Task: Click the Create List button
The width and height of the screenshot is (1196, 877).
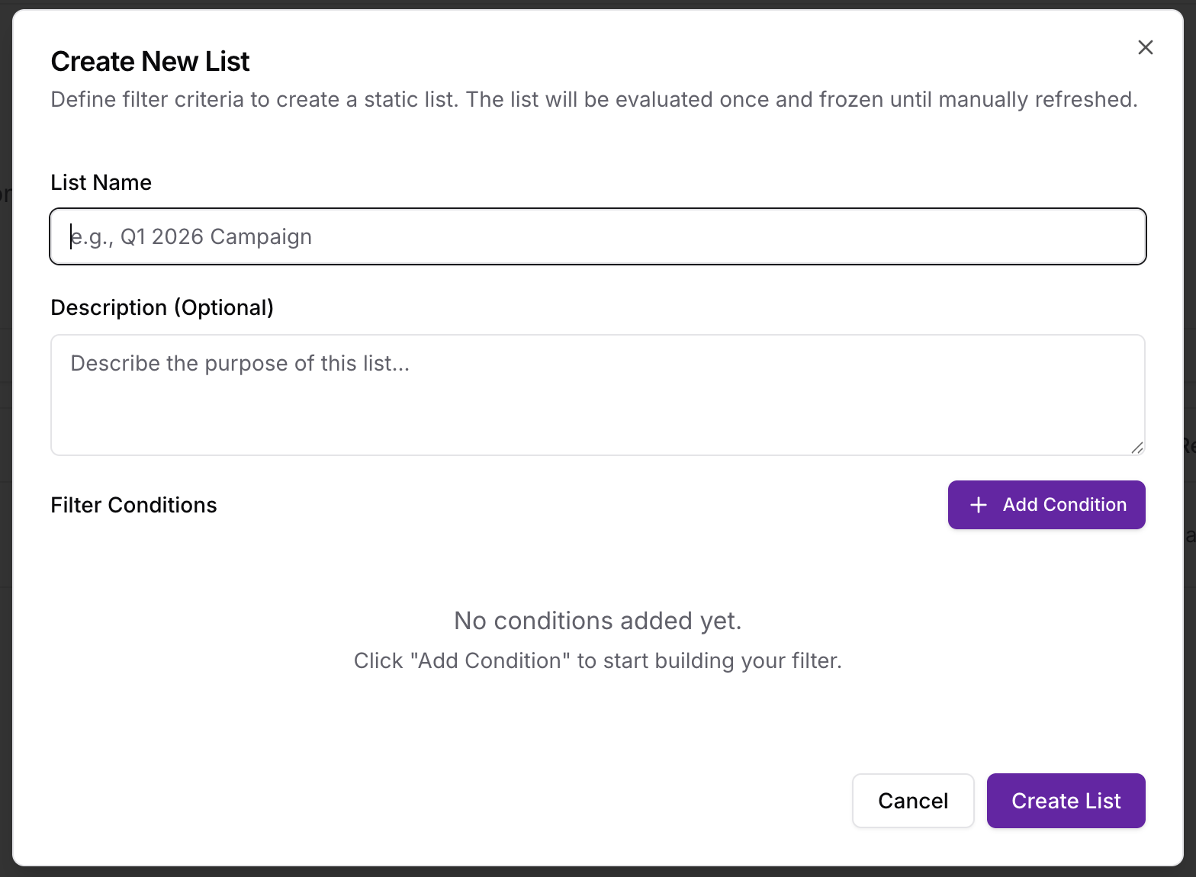Action: (x=1066, y=801)
